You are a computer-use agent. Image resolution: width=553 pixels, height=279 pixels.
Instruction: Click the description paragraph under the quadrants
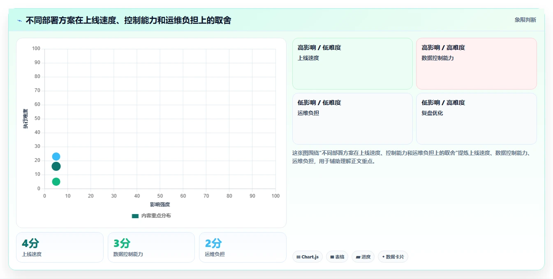click(x=413, y=157)
